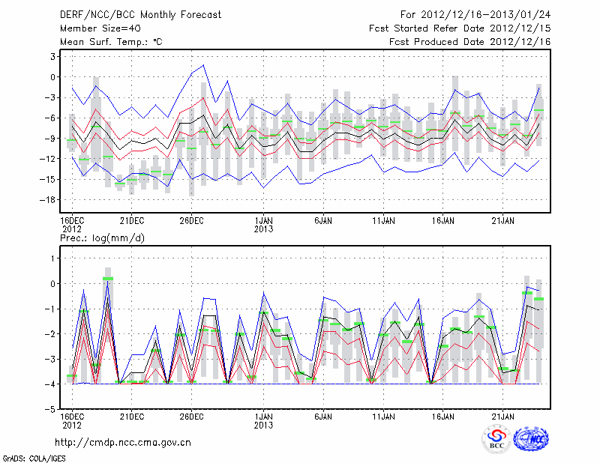The height and width of the screenshot is (463, 600).
Task: Click 6JAN on the precipitation chart axis
Action: 323,416
